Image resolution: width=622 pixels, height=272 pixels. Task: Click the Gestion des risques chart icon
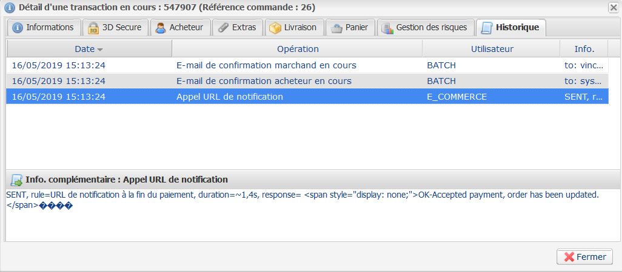[387, 28]
